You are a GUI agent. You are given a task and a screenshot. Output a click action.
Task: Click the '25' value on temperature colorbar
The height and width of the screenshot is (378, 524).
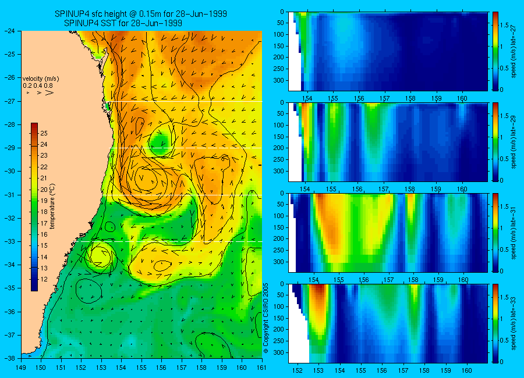pos(44,133)
